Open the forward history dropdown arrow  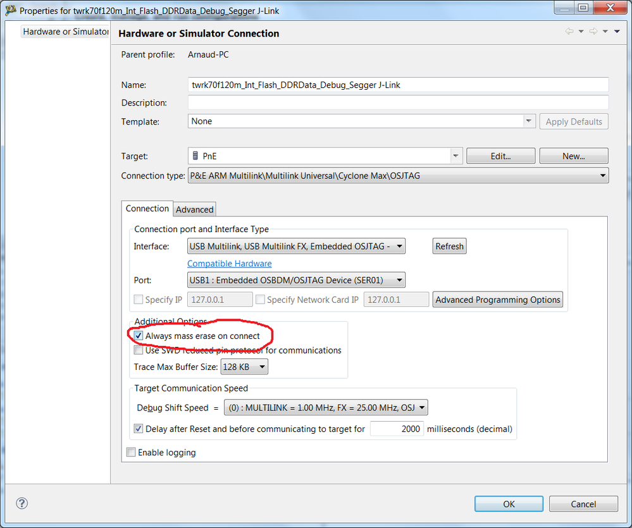pos(605,32)
